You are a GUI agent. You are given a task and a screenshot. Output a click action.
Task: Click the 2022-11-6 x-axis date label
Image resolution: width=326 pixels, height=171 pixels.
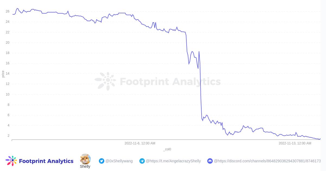pos(140,143)
